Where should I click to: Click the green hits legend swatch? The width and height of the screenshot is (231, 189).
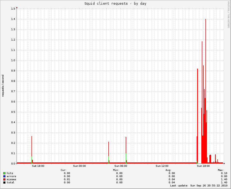(x=4, y=173)
